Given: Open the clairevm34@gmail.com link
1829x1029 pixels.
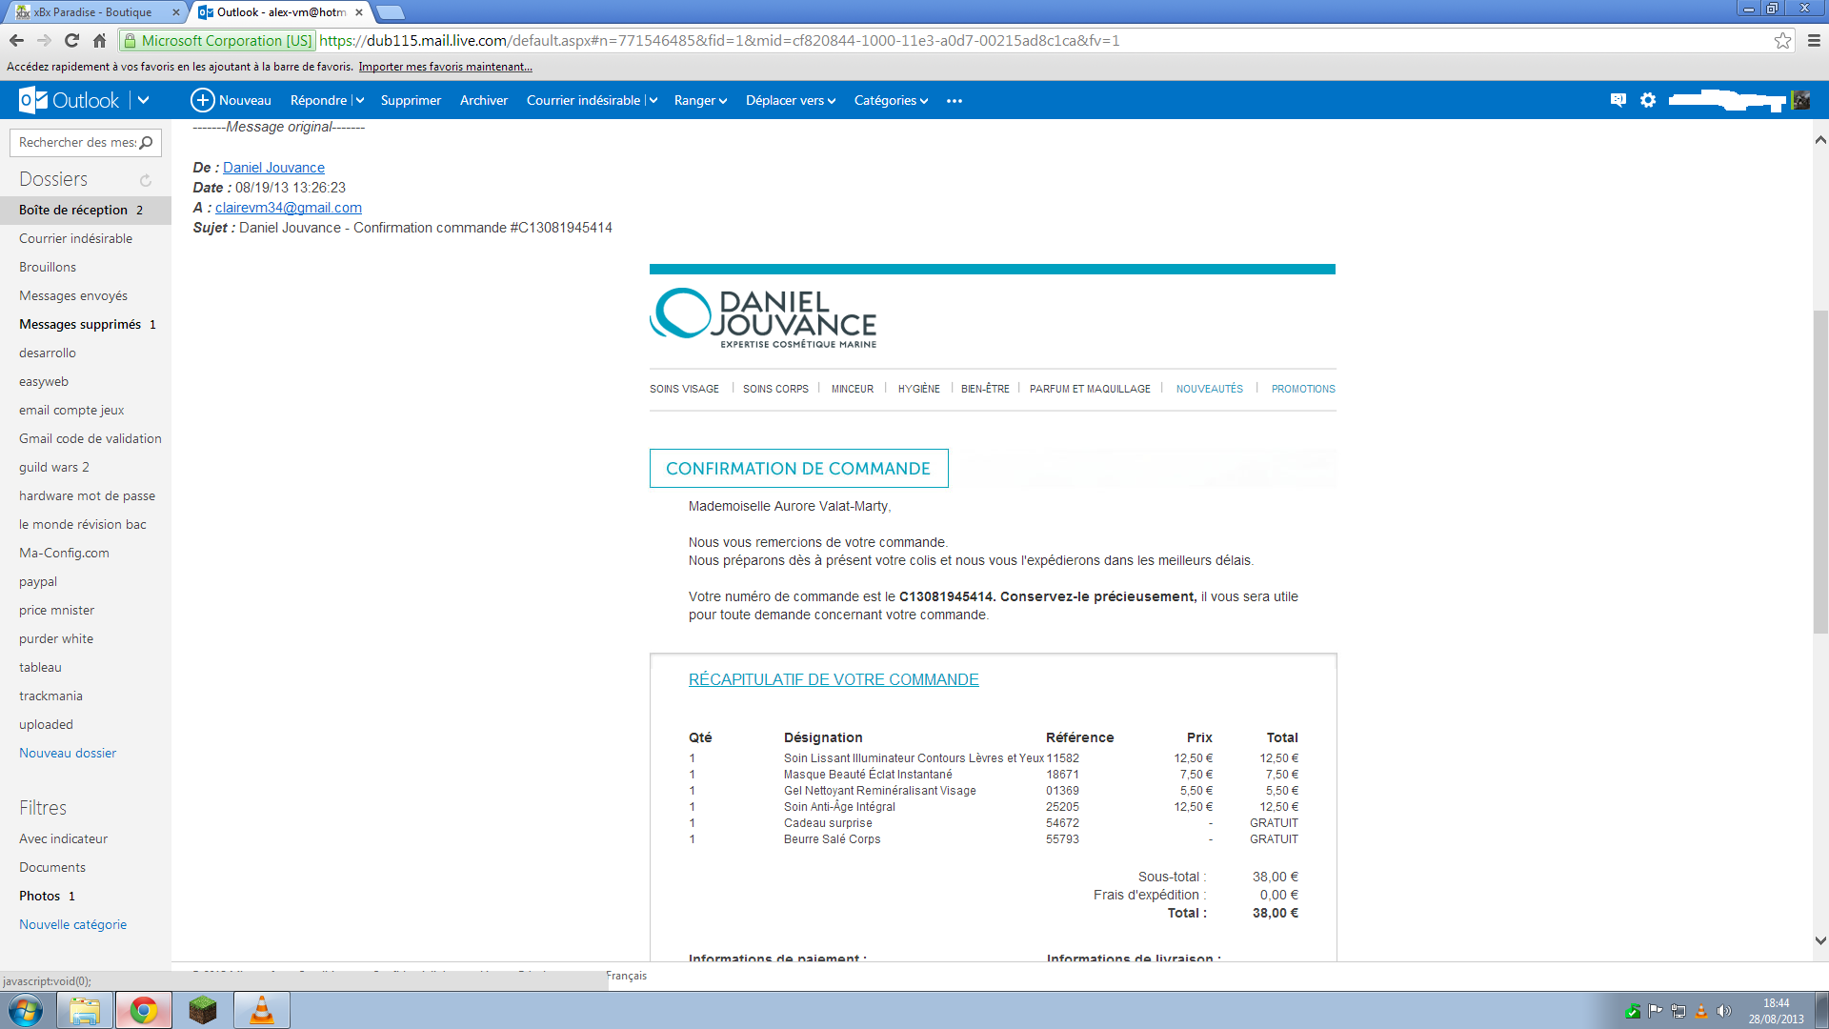Looking at the screenshot, I should (x=288, y=208).
